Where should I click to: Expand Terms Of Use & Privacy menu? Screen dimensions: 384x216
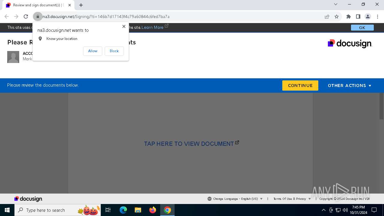(292, 199)
